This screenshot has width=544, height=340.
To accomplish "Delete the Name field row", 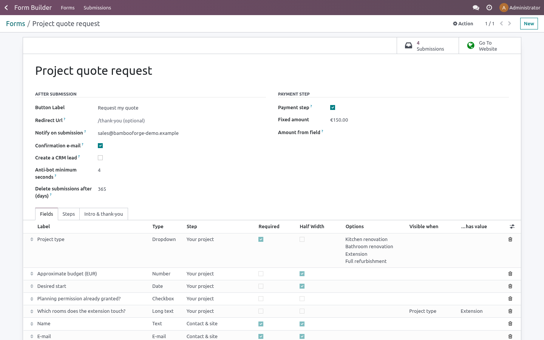I will [510, 324].
